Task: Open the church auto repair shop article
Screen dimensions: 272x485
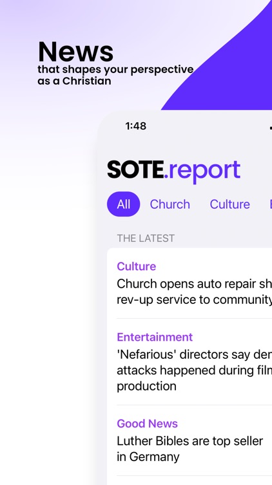Action: click(x=194, y=292)
